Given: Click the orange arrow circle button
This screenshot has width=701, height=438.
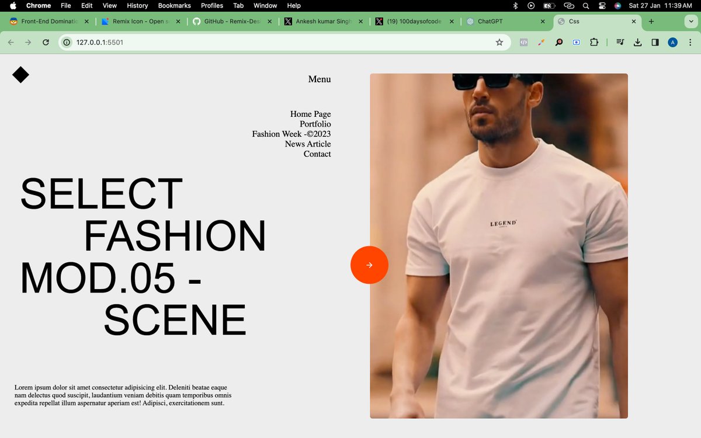Looking at the screenshot, I should coord(369,265).
